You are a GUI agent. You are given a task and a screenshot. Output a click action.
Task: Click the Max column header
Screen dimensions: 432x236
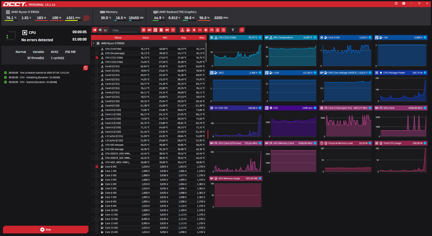(x=201, y=37)
